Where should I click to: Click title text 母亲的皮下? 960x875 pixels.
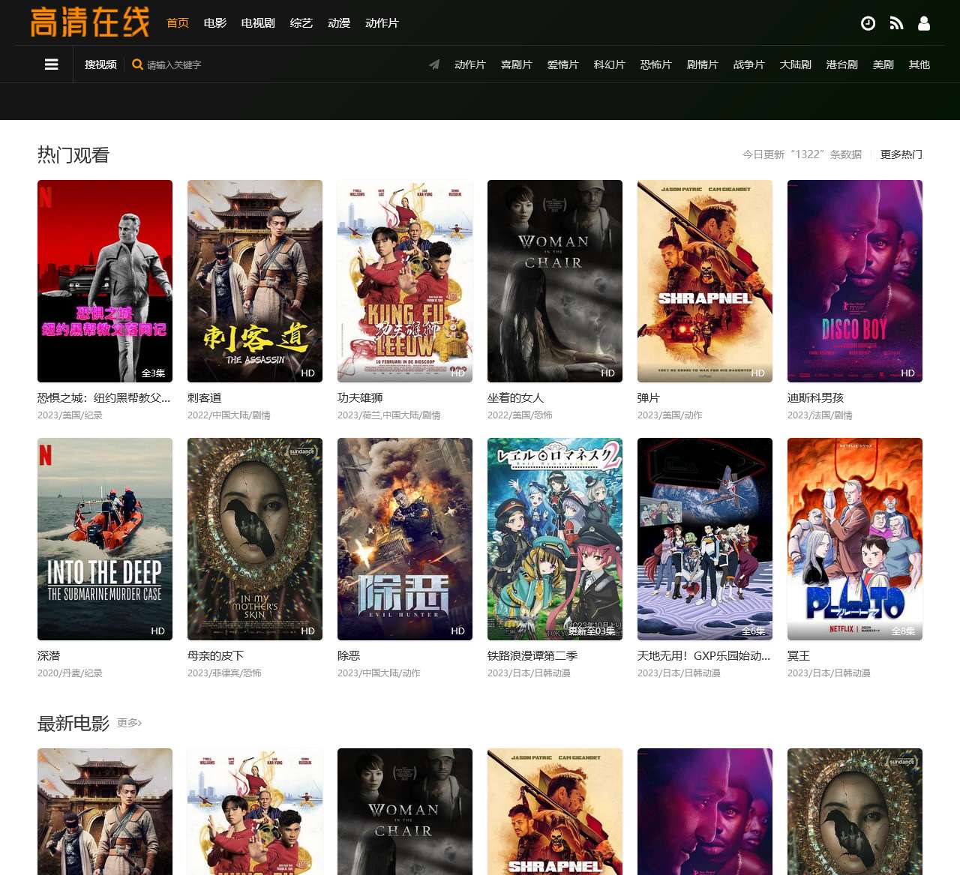pyautogui.click(x=216, y=656)
